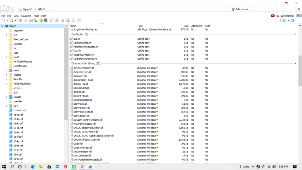
Task: Open the Edit menu
Action: 9,16
